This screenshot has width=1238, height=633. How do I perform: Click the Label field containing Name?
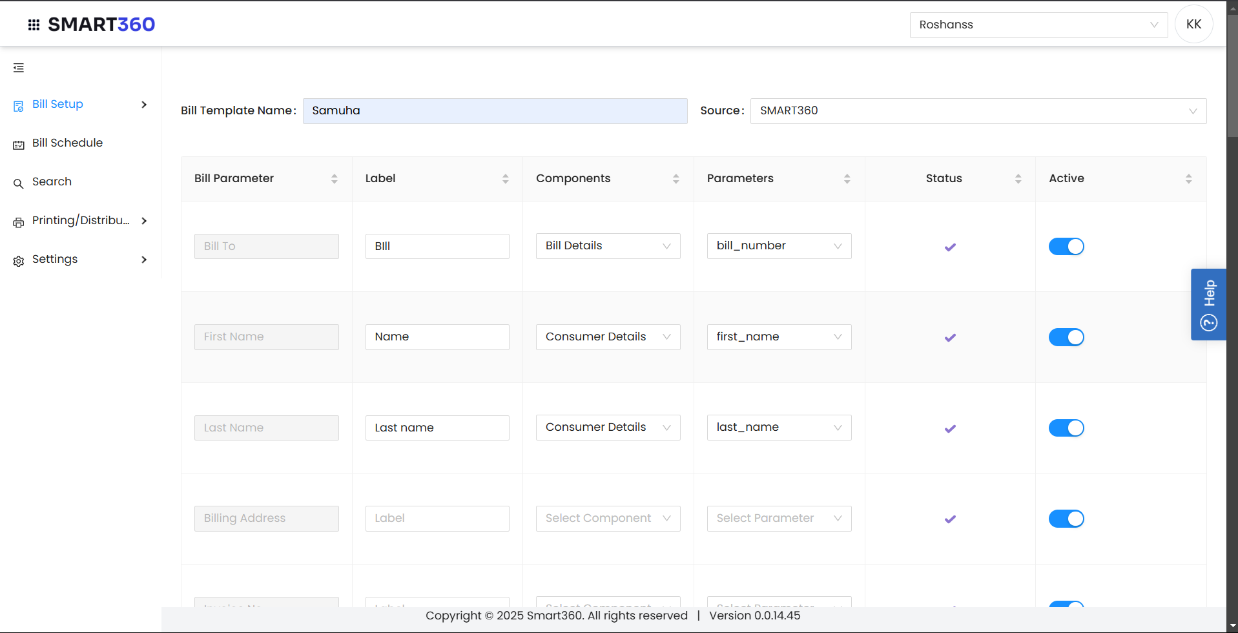437,337
